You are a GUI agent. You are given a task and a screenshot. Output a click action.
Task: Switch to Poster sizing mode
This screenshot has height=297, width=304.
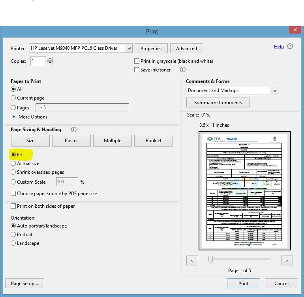pyautogui.click(x=71, y=141)
